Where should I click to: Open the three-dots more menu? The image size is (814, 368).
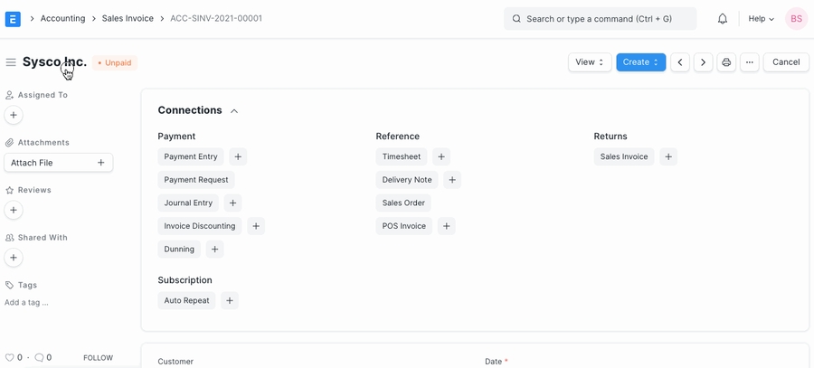[x=750, y=62]
